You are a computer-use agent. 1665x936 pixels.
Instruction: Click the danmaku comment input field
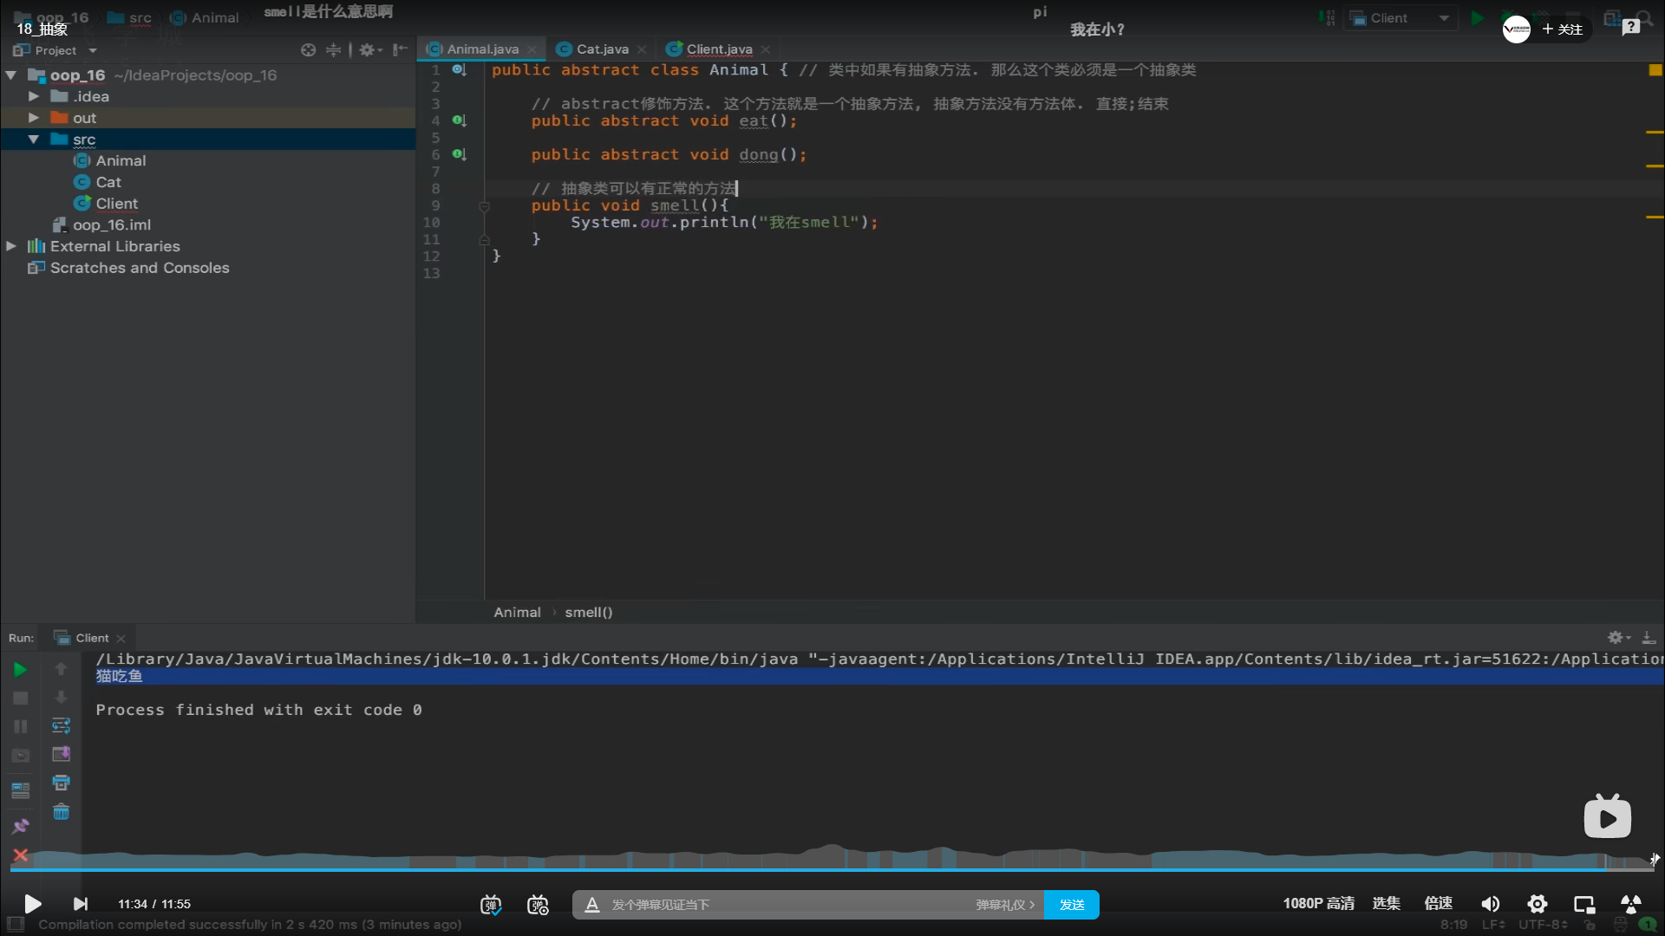[780, 905]
